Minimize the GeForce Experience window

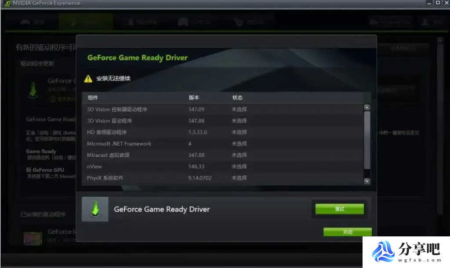pyautogui.click(x=429, y=3)
